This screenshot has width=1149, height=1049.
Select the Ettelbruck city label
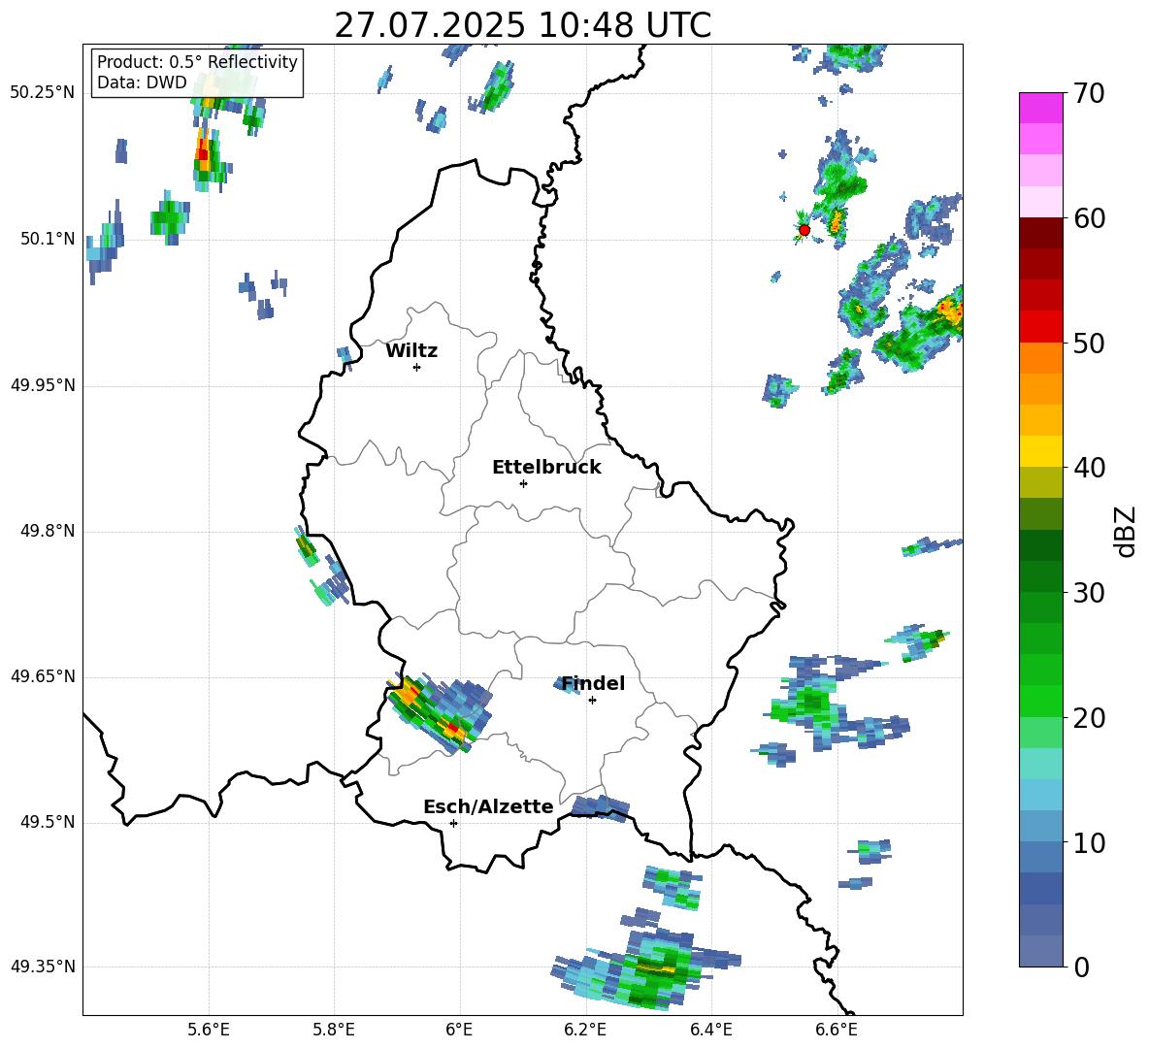click(x=546, y=468)
